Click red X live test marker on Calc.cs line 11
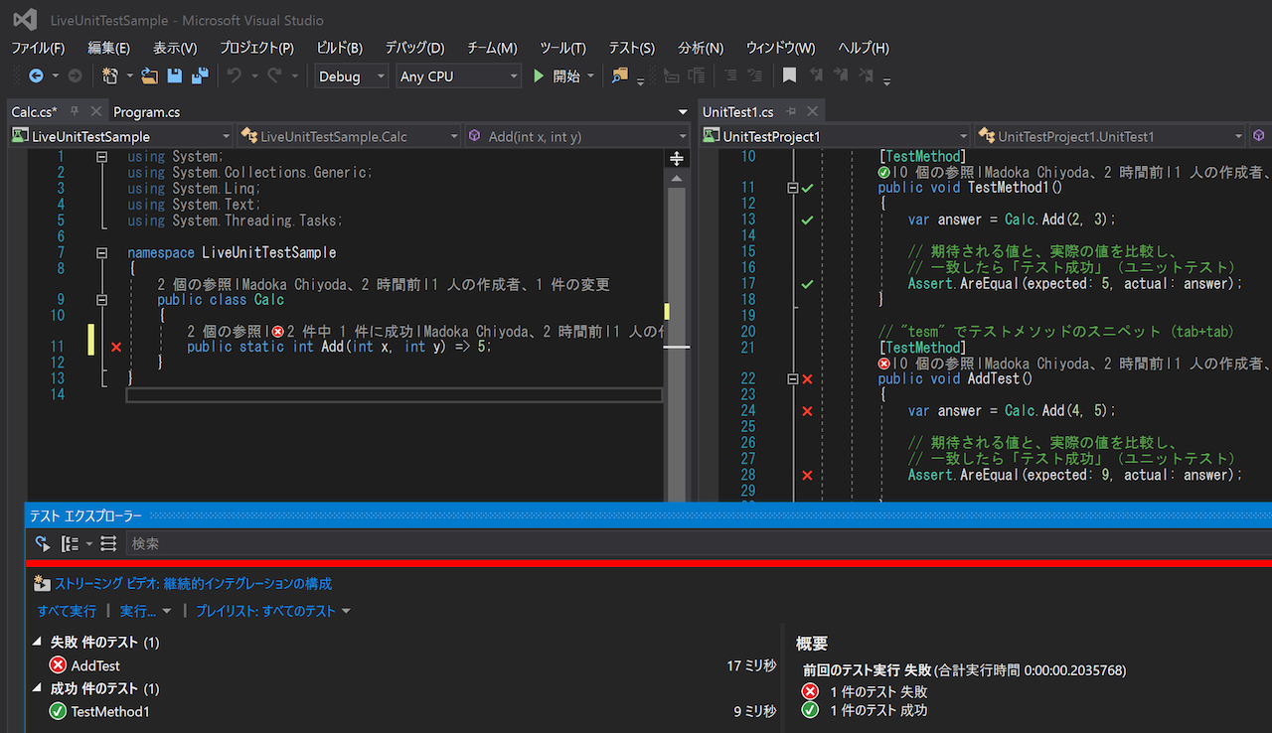 (x=116, y=347)
